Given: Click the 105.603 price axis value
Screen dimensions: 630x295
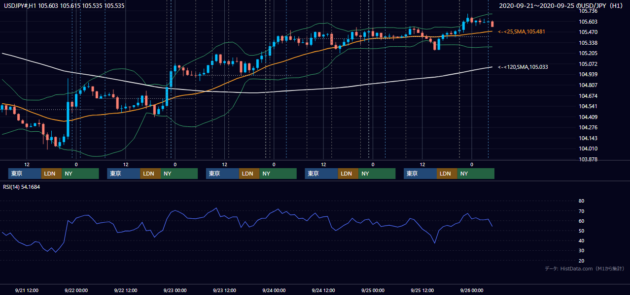Looking at the screenshot, I should coord(588,22).
